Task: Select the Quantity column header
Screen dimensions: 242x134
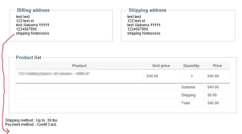Action: click(191, 66)
